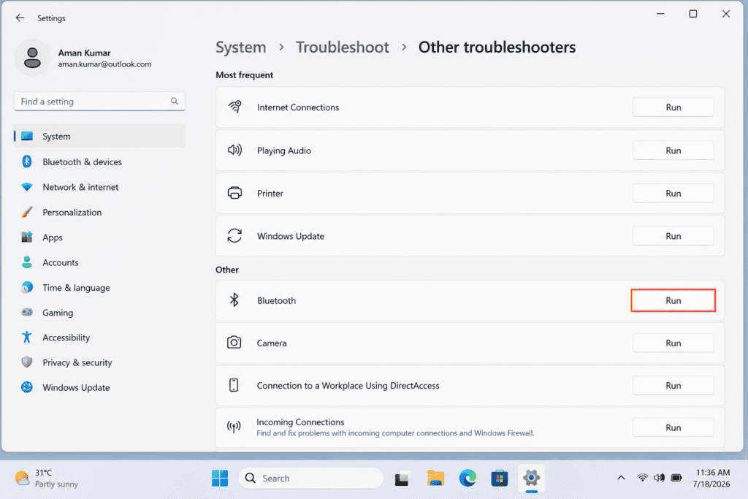Open Microsoft Store from the taskbar

click(x=500, y=478)
